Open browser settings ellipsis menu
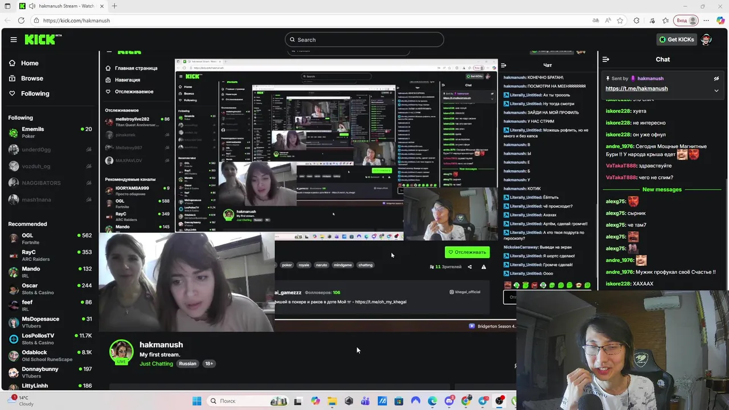The width and height of the screenshot is (729, 410). pos(707,20)
